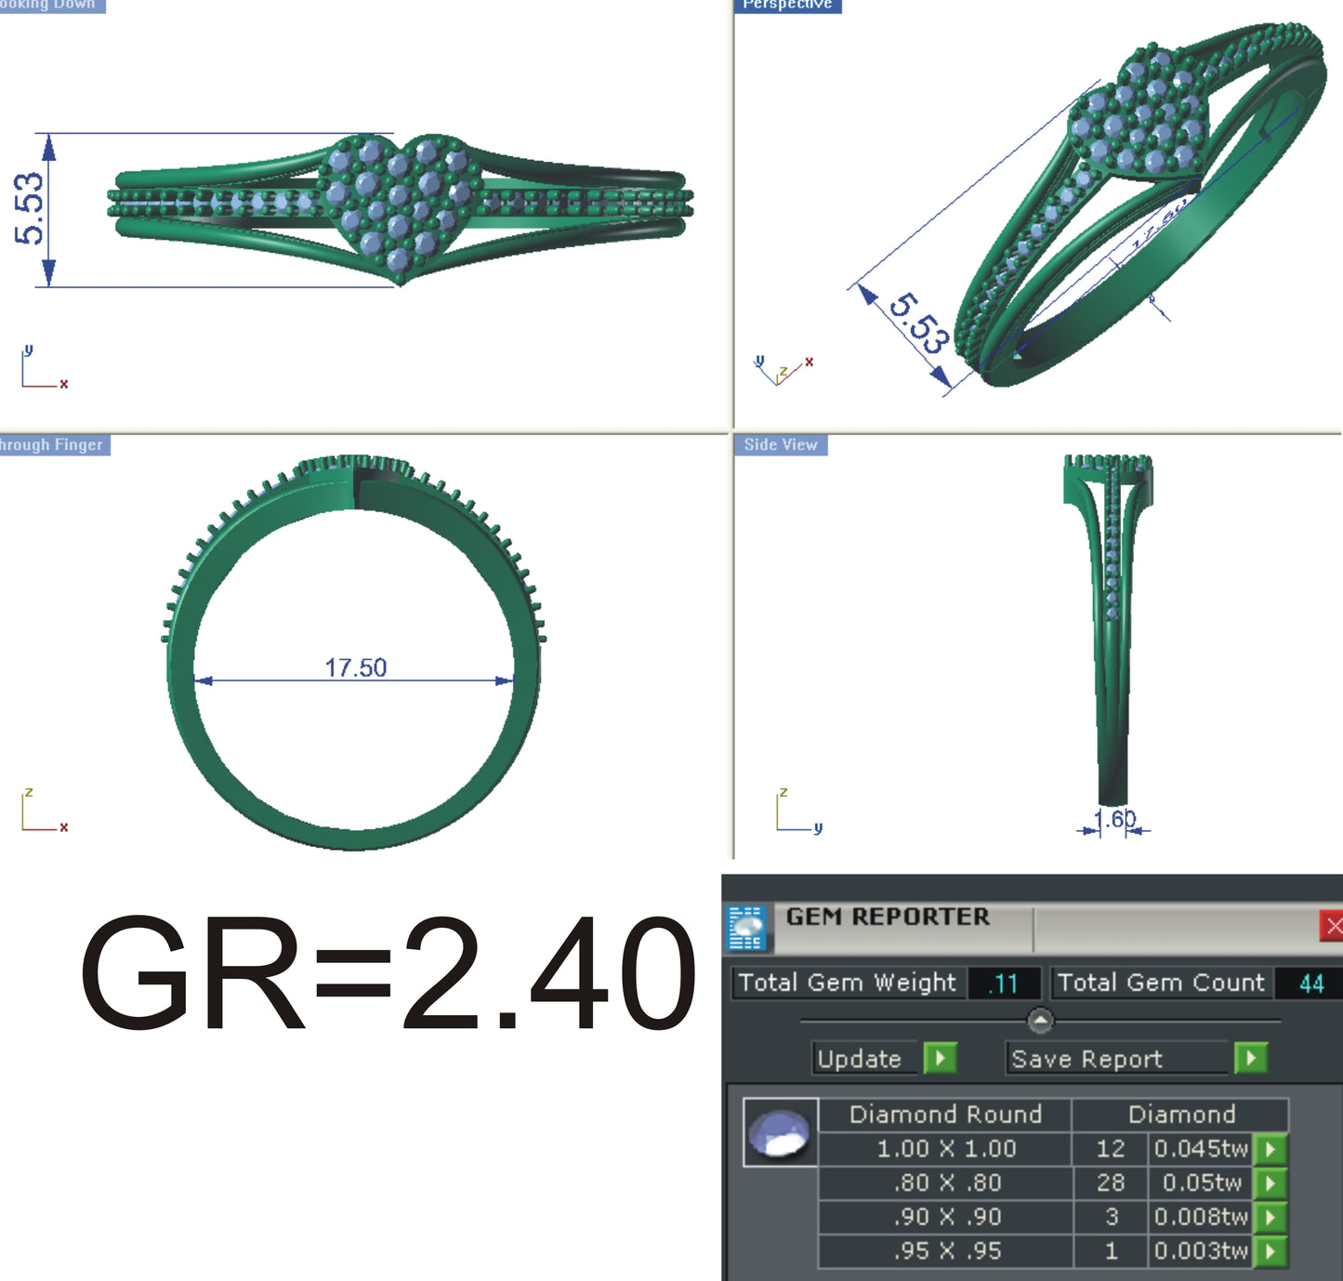
Task: Click the GEM REPORTER title text
Action: (888, 917)
